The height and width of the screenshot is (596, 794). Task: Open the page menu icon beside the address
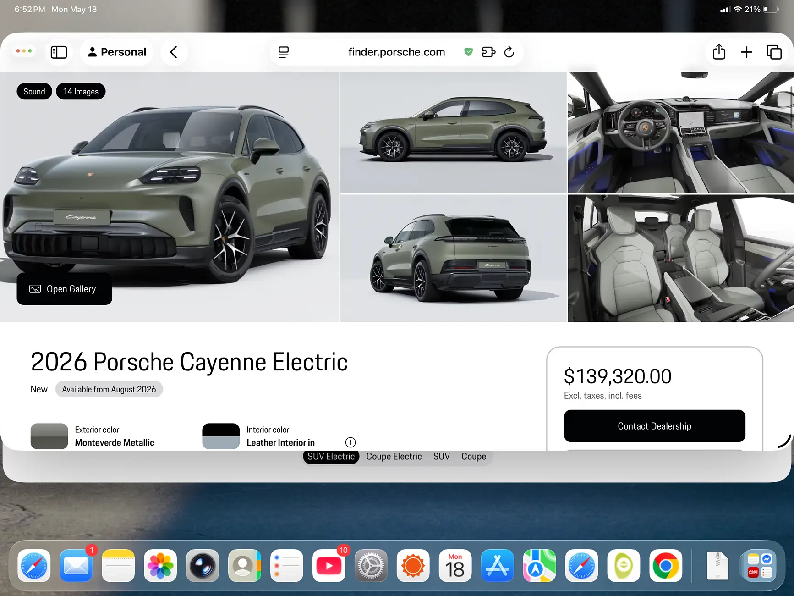click(x=284, y=52)
